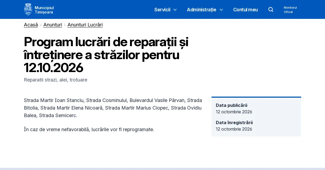Click the Data publicării label
This screenshot has width=325, height=170.
point(232,105)
